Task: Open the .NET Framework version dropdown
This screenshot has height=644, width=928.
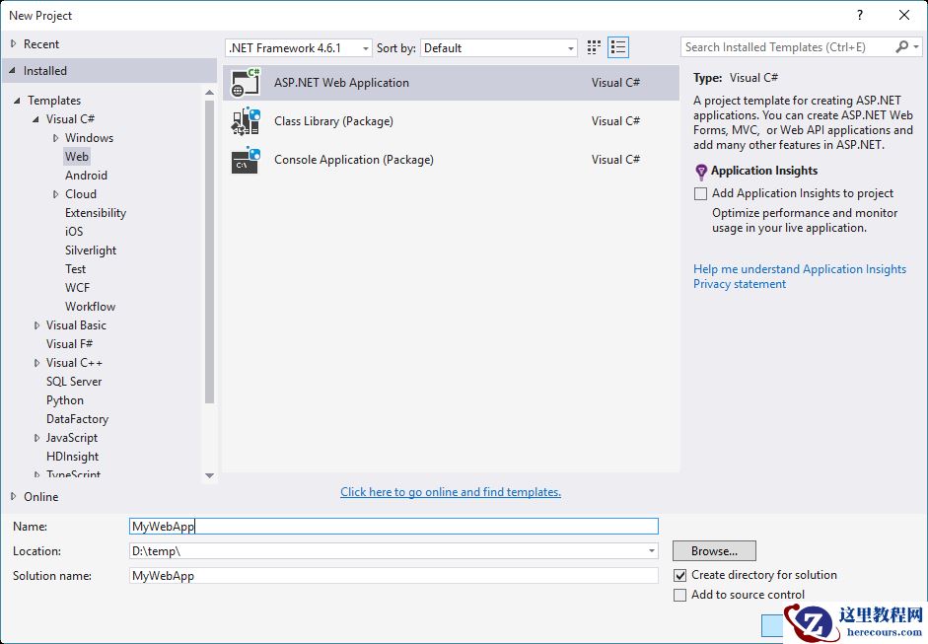Action: 298,48
